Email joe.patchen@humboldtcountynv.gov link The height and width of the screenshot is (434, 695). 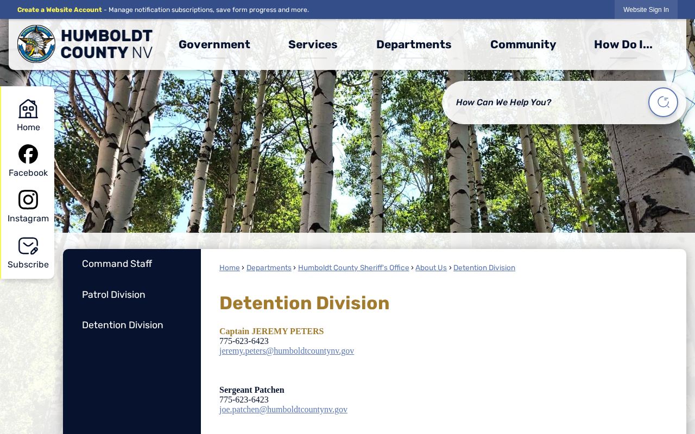click(x=283, y=410)
